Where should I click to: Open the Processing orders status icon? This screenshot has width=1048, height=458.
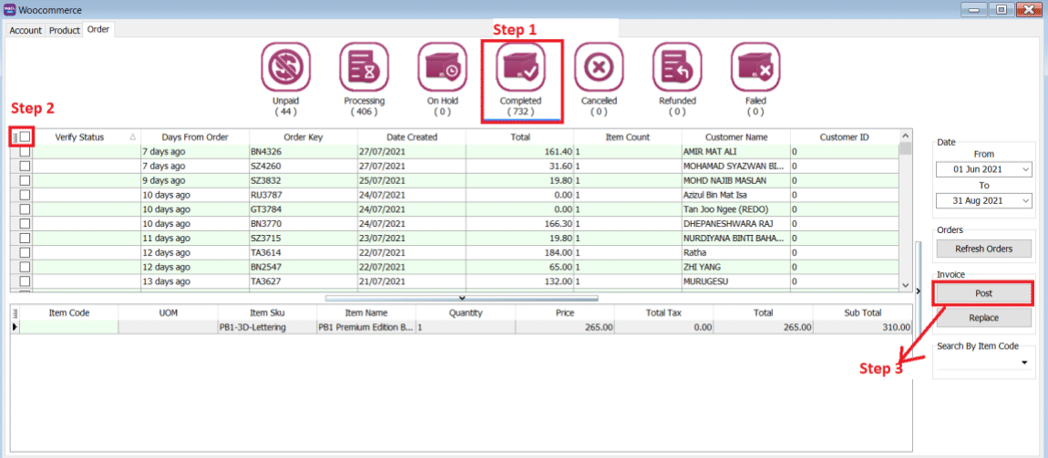coord(364,66)
